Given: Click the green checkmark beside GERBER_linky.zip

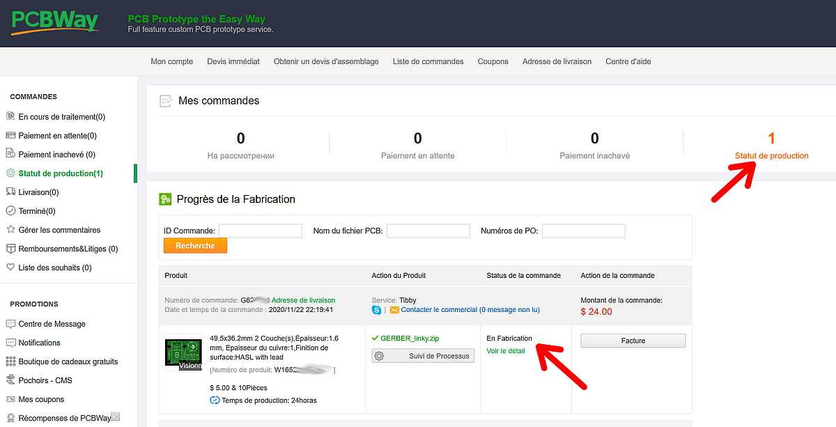Looking at the screenshot, I should pyautogui.click(x=376, y=338).
